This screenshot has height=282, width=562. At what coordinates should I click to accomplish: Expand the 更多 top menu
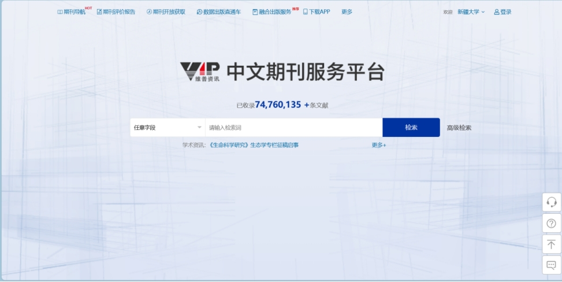point(347,12)
